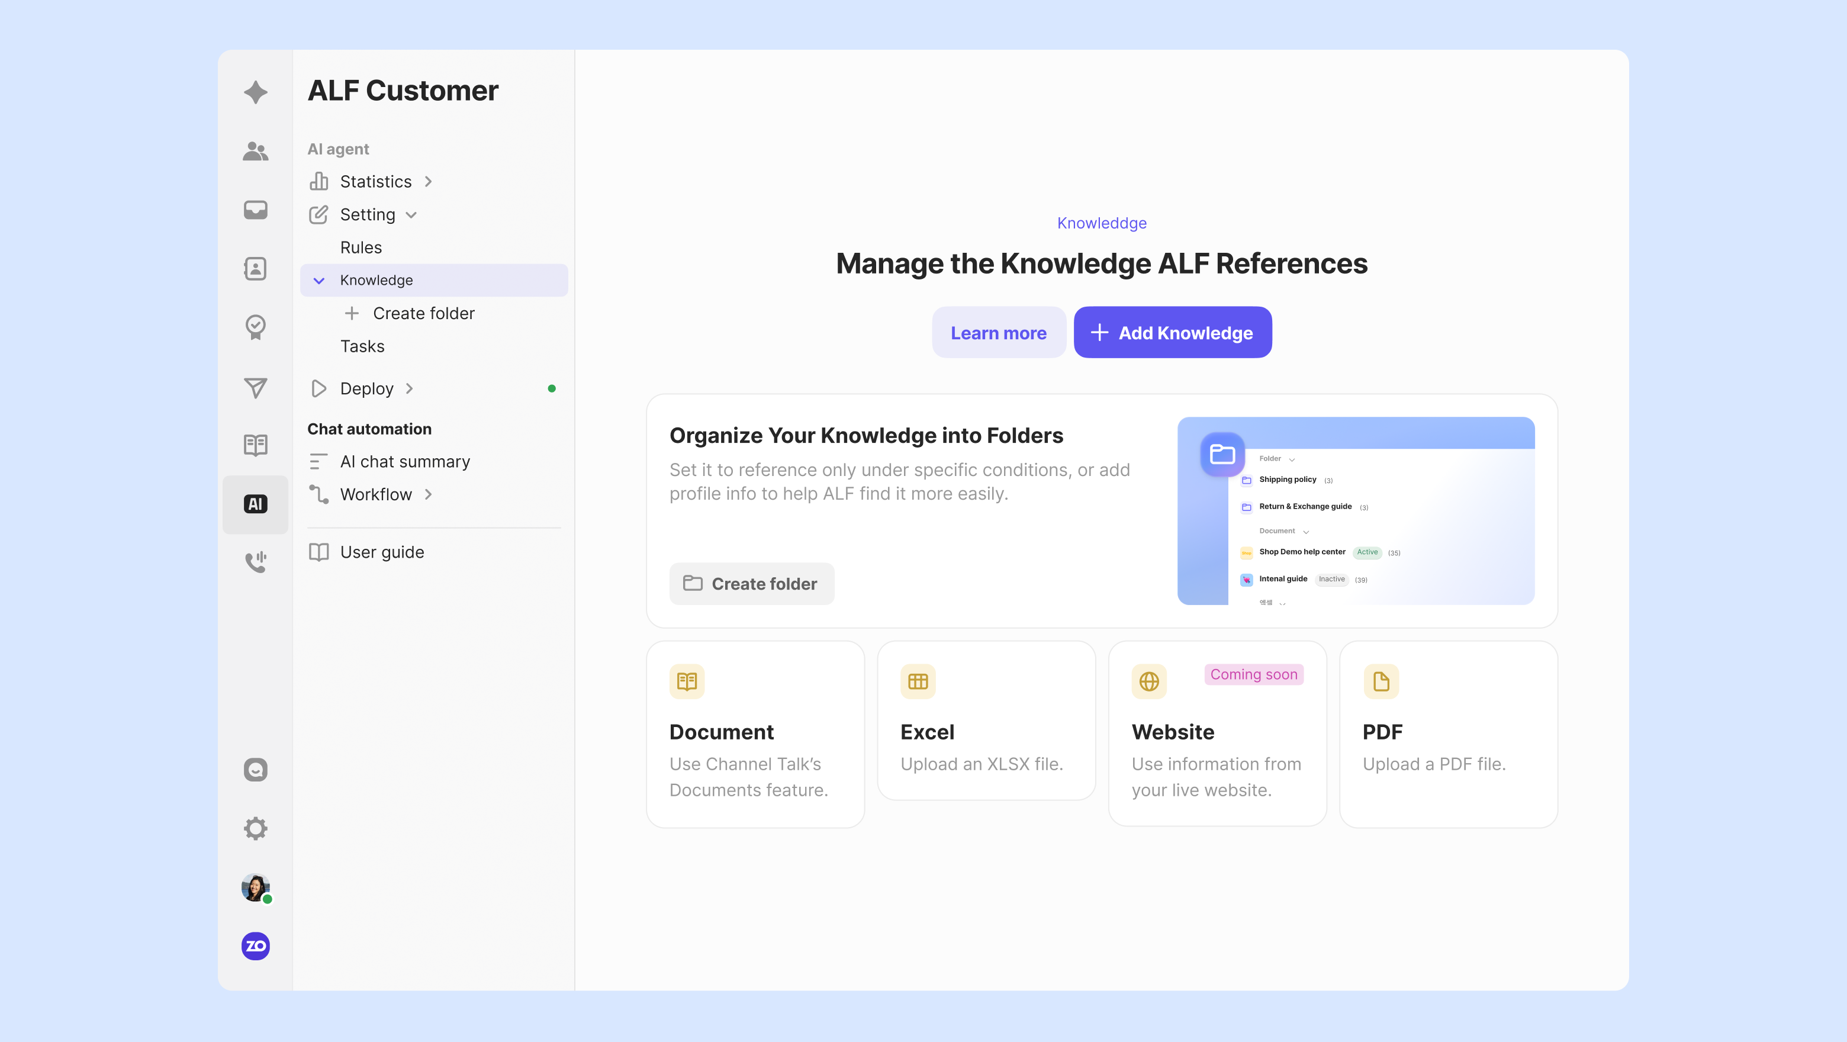The height and width of the screenshot is (1042, 1847).
Task: Open the Rules menu item
Action: pyautogui.click(x=361, y=247)
